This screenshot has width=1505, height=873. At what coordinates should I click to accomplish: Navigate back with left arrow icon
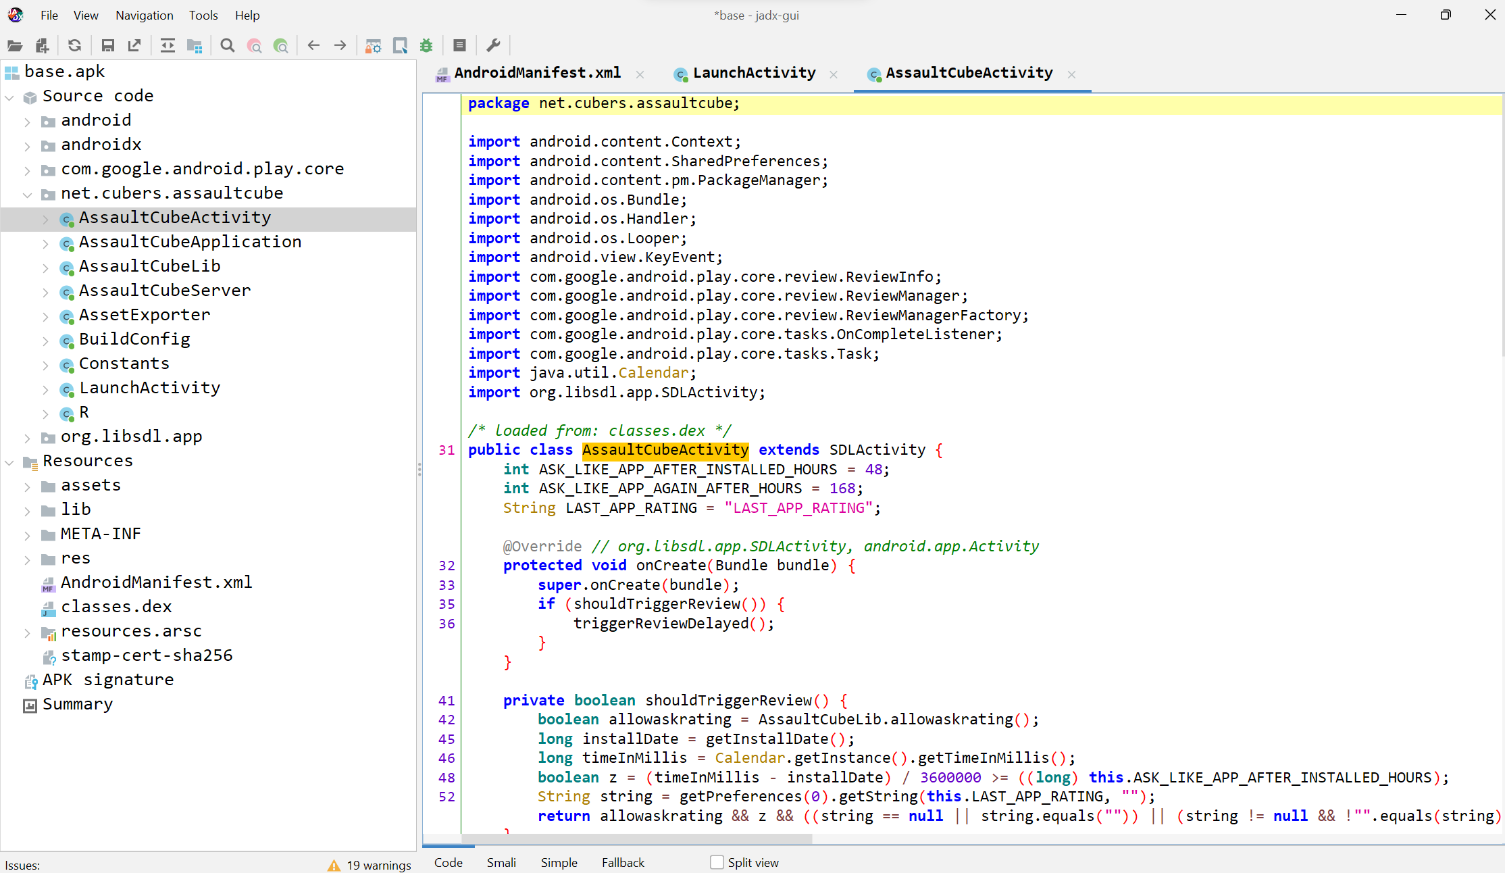coord(313,45)
